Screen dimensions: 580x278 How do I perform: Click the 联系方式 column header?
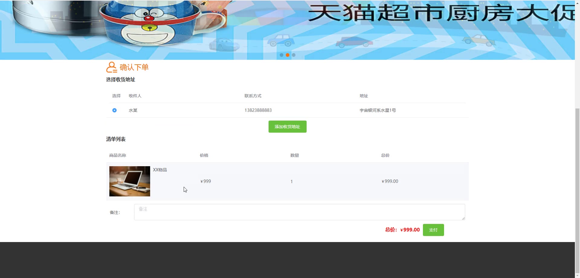click(253, 96)
